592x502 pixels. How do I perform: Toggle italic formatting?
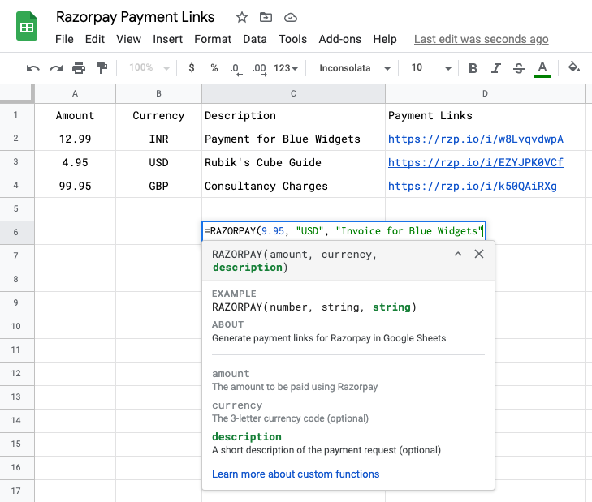coord(495,68)
